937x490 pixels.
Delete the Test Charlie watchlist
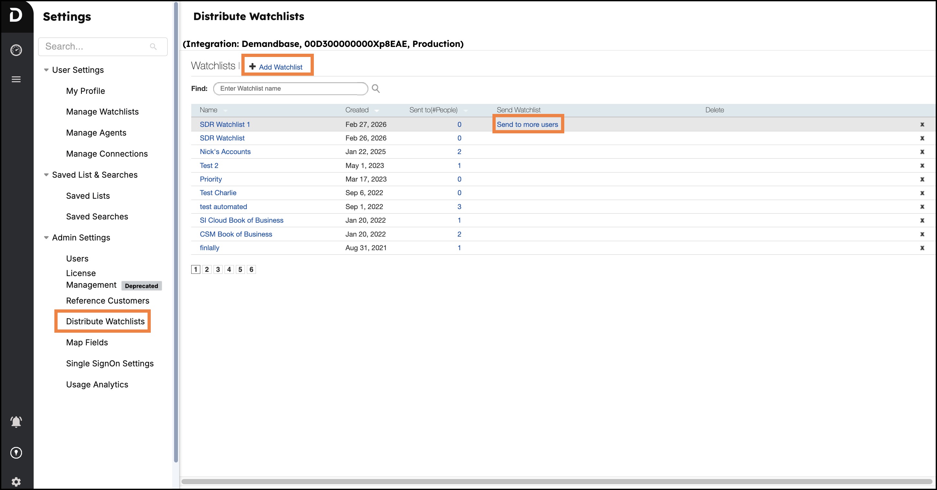coord(922,193)
